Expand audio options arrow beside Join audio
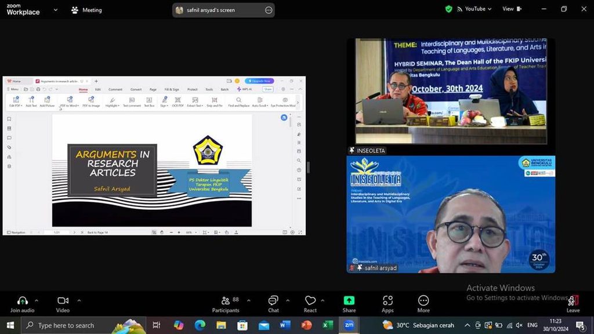 37,301
